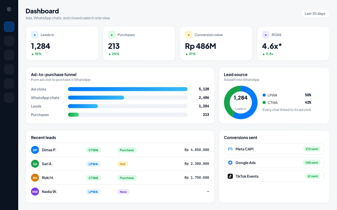This screenshot has height=210, width=337.
Task: Click the Ad clicks funnel bar
Action: [128, 89]
